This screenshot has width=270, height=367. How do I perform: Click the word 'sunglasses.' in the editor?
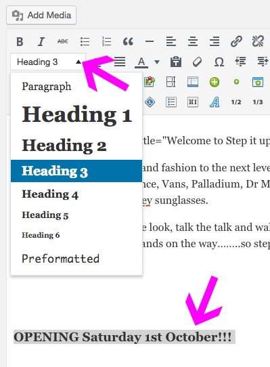(x=181, y=200)
